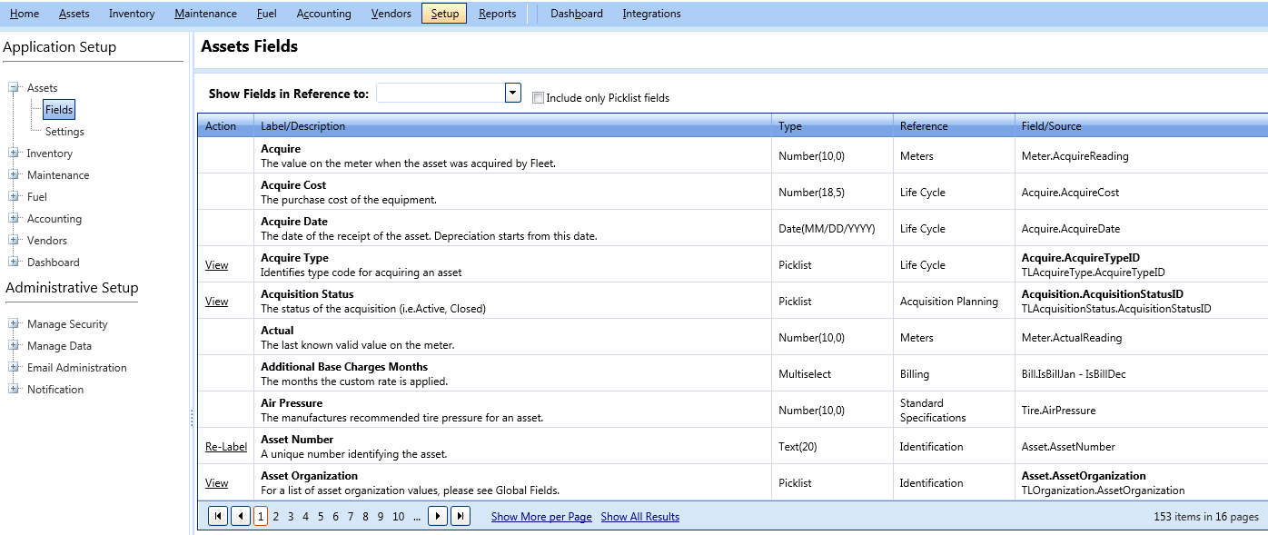Click View link for Acquire Type
This screenshot has height=535, width=1268.
coord(217,265)
